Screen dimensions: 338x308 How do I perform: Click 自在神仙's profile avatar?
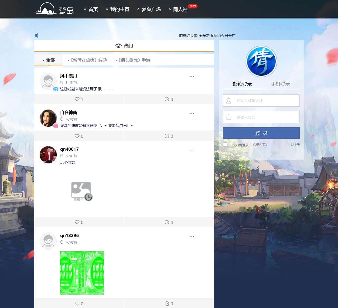[48, 118]
